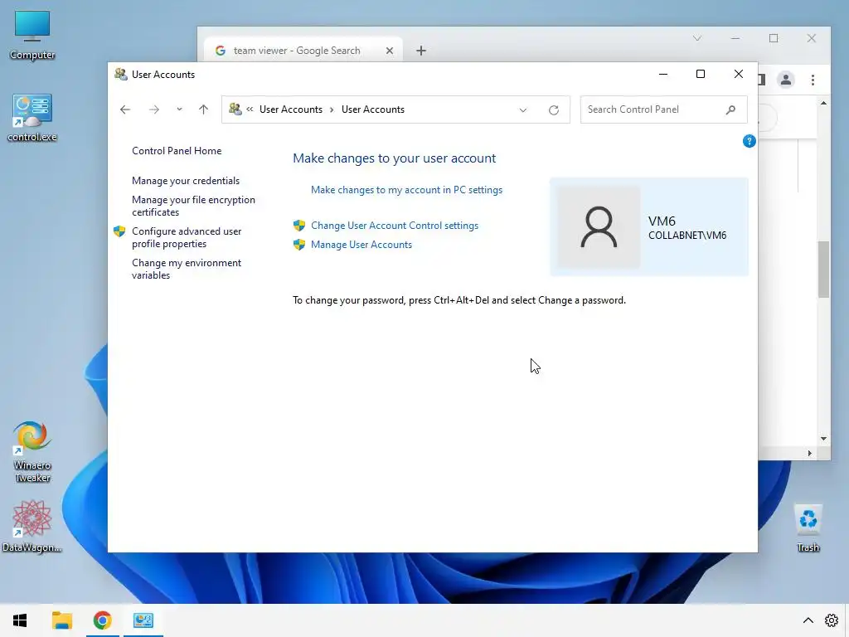Select the team viewer Google Search tab
This screenshot has height=637, width=849.
click(x=297, y=51)
